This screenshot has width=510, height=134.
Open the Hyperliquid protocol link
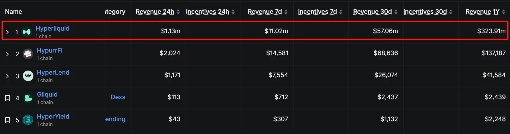click(52, 28)
